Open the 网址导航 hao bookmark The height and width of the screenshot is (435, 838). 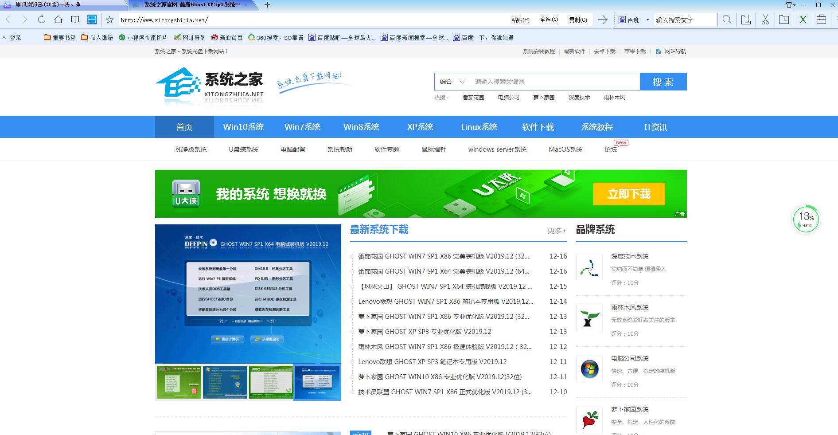[x=190, y=38]
